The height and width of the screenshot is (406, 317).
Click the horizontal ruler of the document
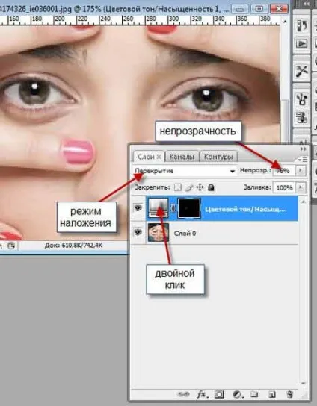140,20
